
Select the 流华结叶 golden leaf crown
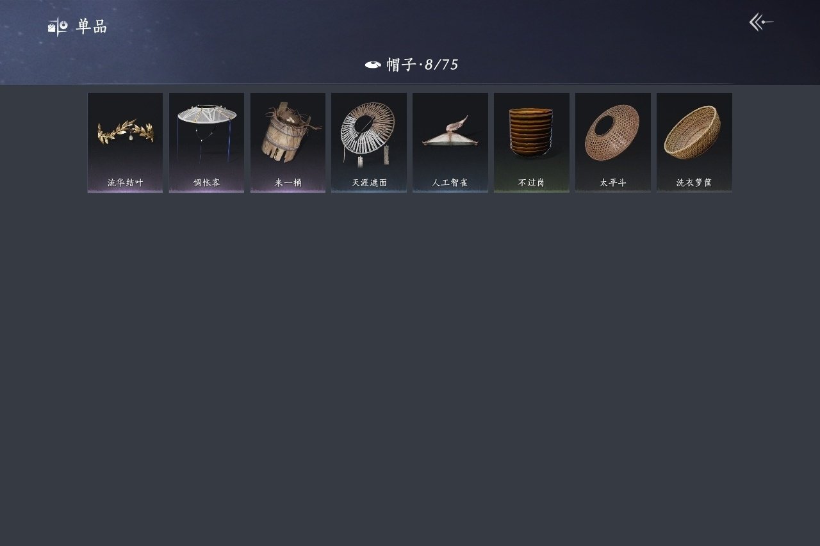click(x=125, y=142)
